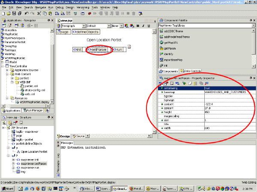Screen dimensions: 257x192
Task: Expand the Model node in Navigator
Action: tap(2, 62)
